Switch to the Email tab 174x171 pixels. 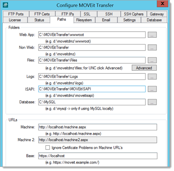tap(106, 20)
